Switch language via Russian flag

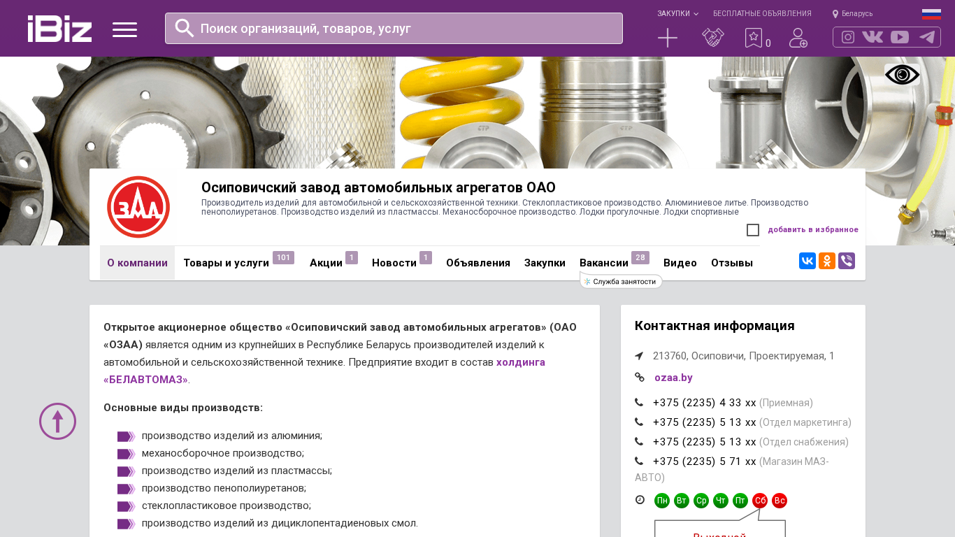(931, 14)
